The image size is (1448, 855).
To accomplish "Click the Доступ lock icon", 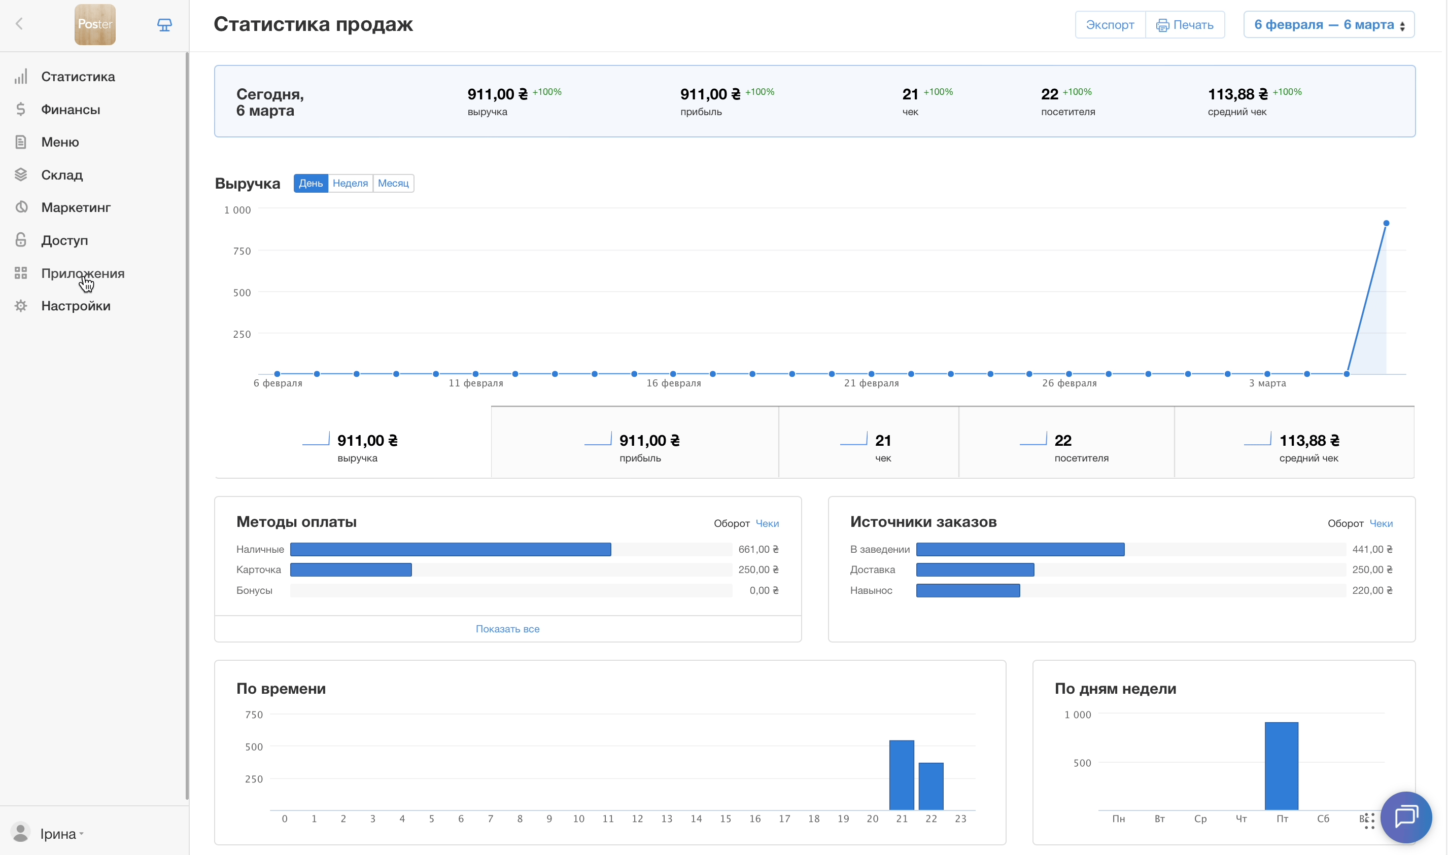I will tap(21, 240).
